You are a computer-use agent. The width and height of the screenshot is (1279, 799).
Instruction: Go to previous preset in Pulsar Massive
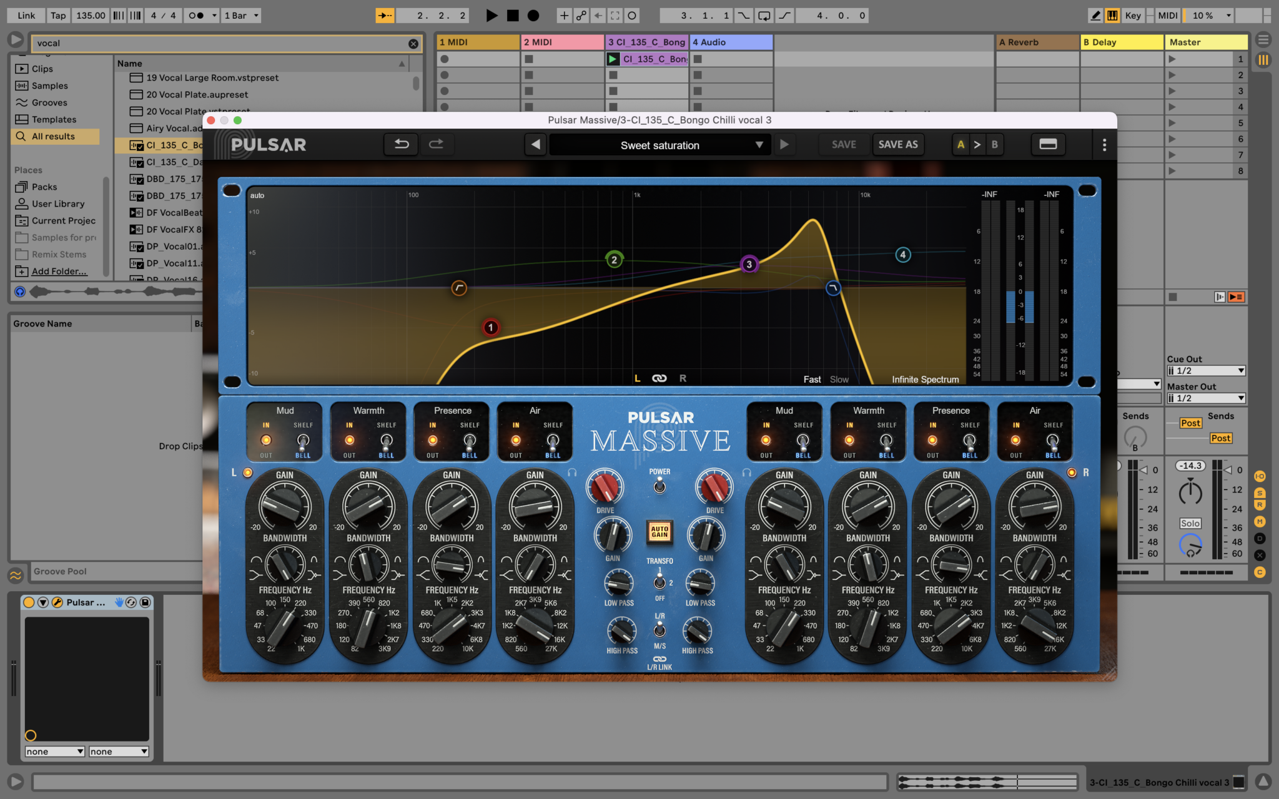pyautogui.click(x=536, y=145)
